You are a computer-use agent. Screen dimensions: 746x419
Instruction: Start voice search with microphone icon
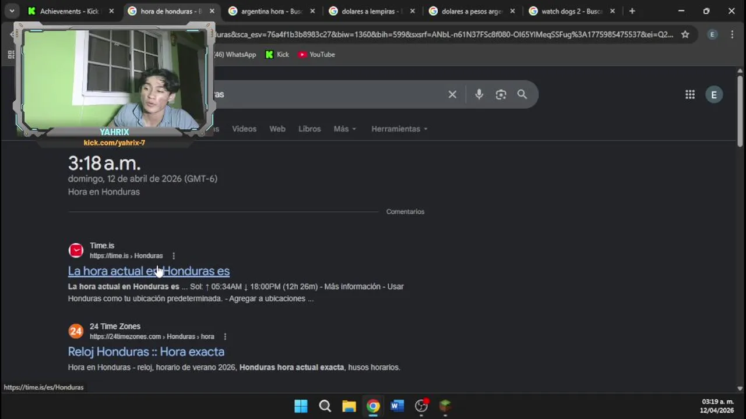[x=479, y=94]
